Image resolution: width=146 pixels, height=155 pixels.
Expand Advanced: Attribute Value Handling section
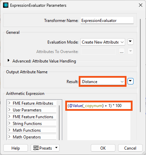8,60
